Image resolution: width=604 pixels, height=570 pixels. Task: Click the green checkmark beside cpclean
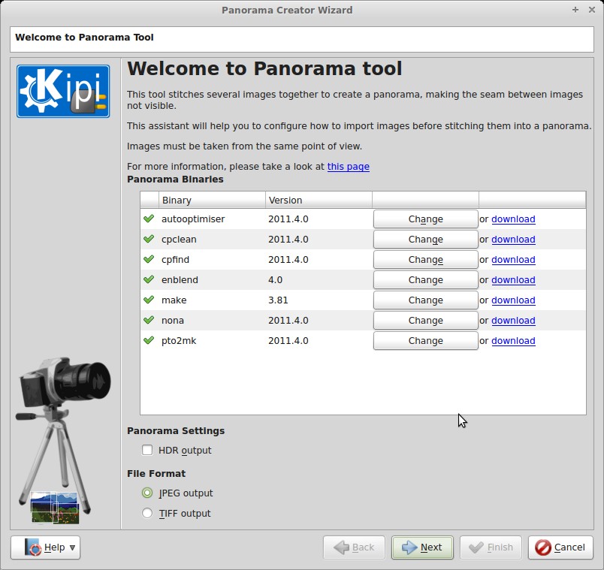coord(149,239)
